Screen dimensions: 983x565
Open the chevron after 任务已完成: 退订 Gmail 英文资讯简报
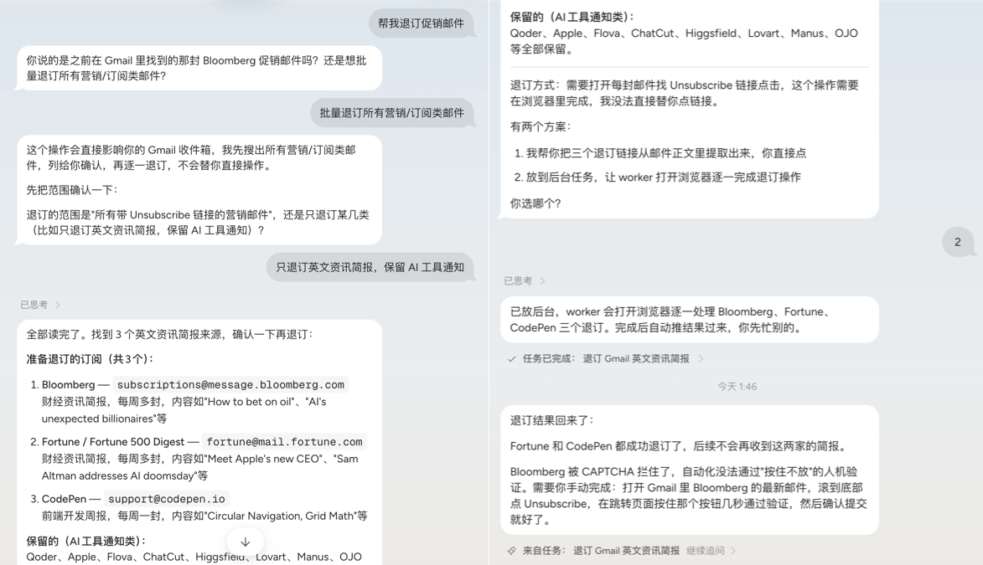coord(701,359)
